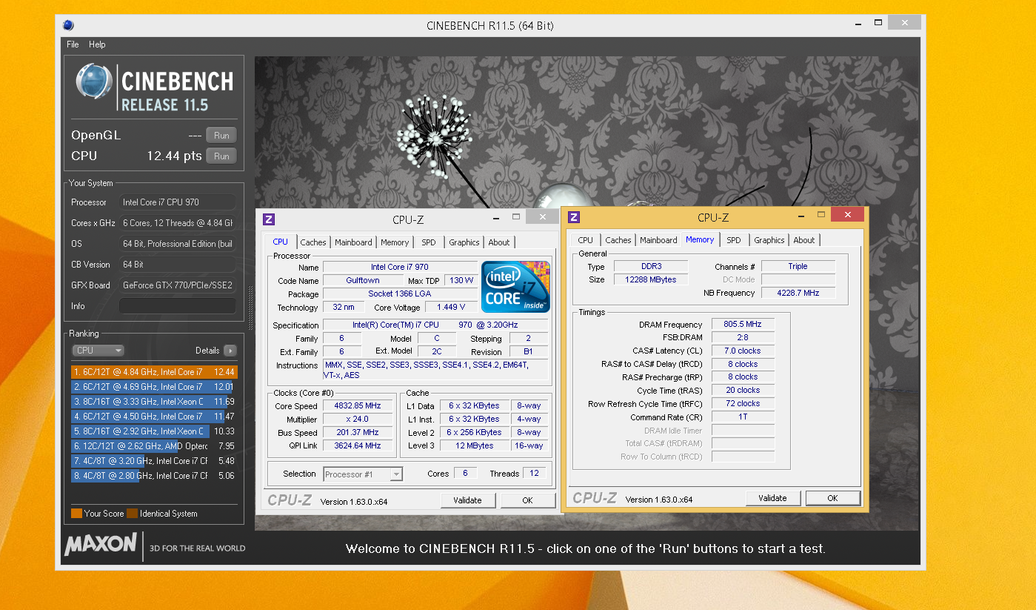Screen dimensions: 1036x610
Task: Click the GFX Board field showing GeForce GTX 770
Action: (177, 285)
